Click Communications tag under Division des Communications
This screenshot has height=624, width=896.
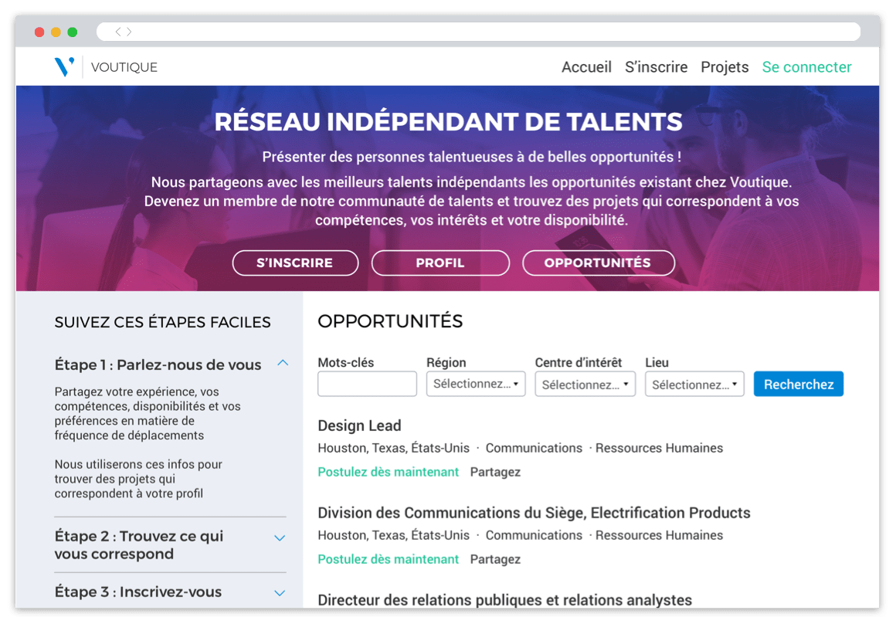[x=534, y=535]
